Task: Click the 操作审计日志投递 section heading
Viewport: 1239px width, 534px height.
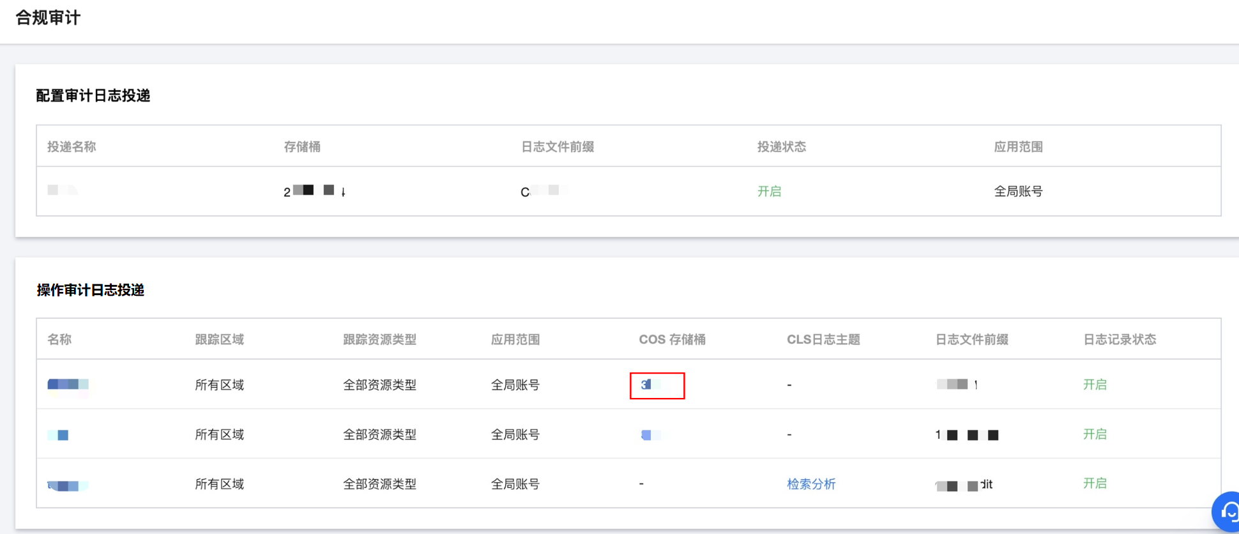Action: (x=91, y=291)
